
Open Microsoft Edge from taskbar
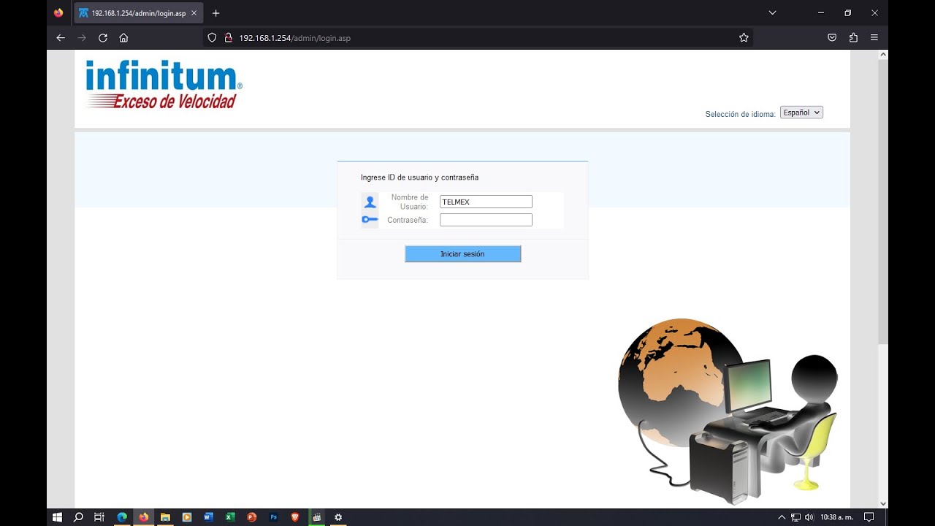[x=122, y=517]
